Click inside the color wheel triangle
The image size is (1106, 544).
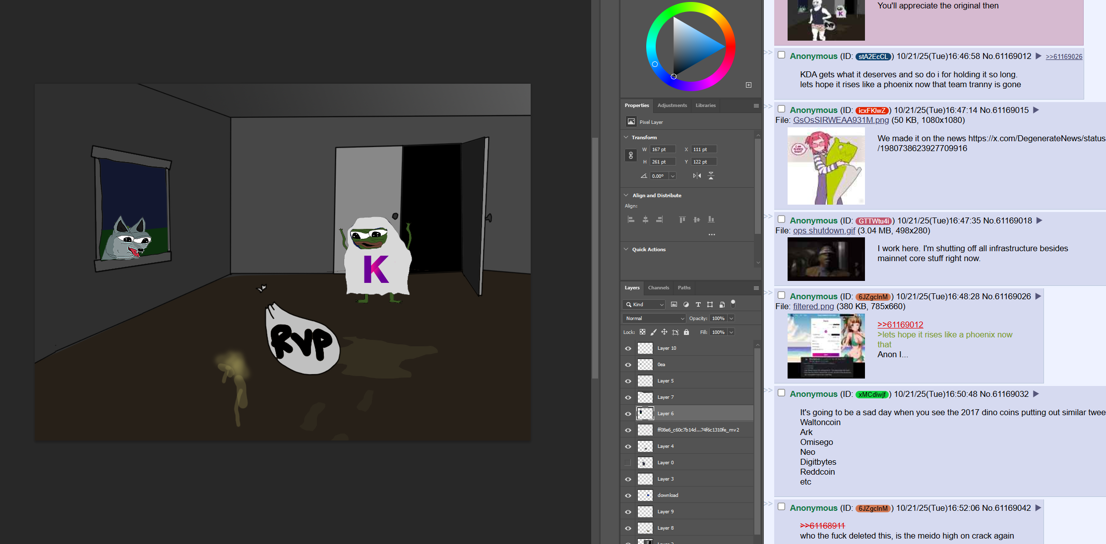click(692, 46)
